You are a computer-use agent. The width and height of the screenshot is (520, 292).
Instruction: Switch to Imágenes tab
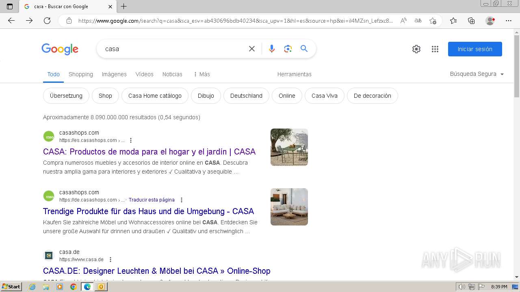pos(114,74)
